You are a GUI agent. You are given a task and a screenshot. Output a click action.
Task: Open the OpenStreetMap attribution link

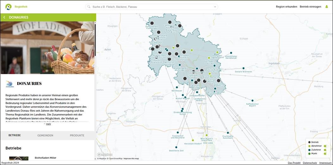[115, 158]
